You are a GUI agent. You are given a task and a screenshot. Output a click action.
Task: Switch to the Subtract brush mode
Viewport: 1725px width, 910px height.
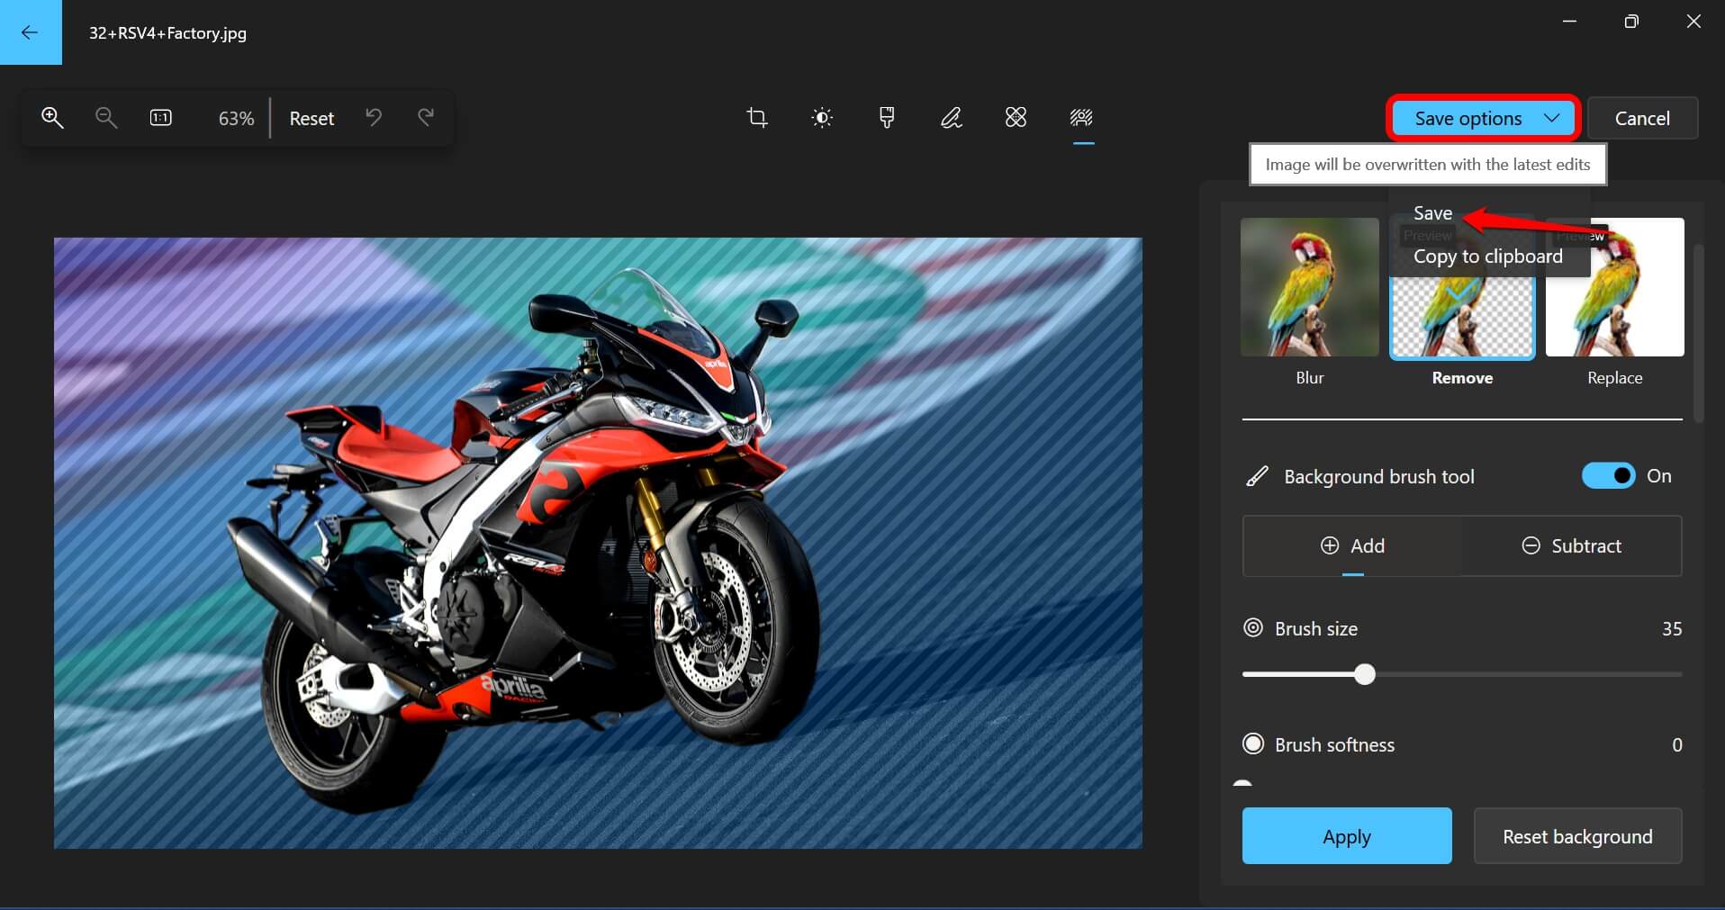(1571, 545)
